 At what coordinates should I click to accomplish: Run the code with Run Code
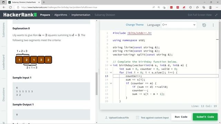point(181,117)
